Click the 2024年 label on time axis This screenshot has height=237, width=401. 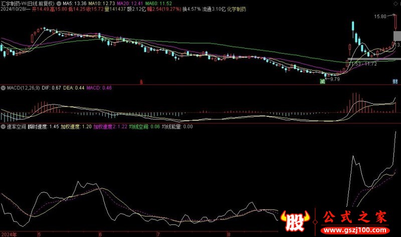[8, 233]
